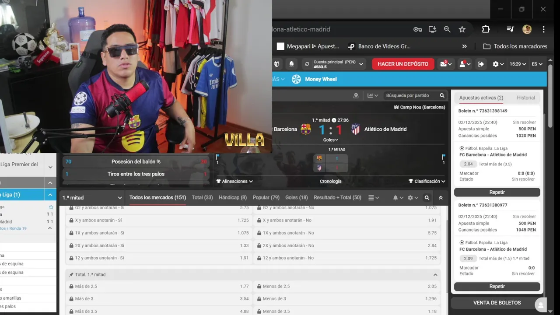Open the Todos los marcadores folder
This screenshot has height=315, width=560.
515,46
